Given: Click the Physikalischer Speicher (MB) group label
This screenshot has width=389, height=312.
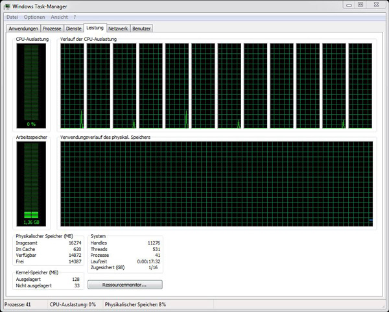Looking at the screenshot, I should point(44,236).
